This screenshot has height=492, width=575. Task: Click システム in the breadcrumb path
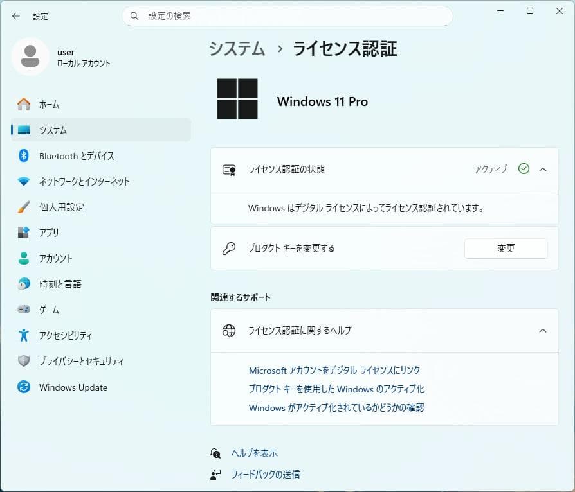point(237,49)
